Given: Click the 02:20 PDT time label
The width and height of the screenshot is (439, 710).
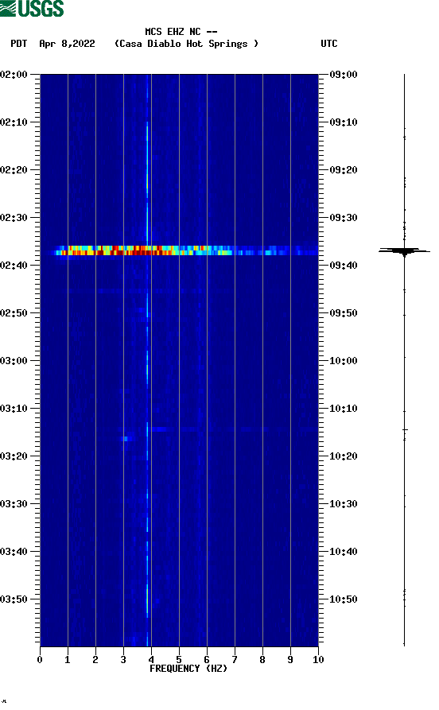Looking at the screenshot, I should point(14,170).
